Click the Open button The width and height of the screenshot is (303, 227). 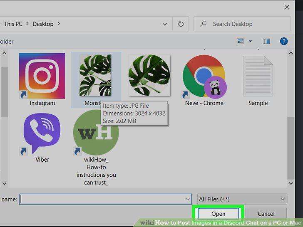[x=218, y=214]
